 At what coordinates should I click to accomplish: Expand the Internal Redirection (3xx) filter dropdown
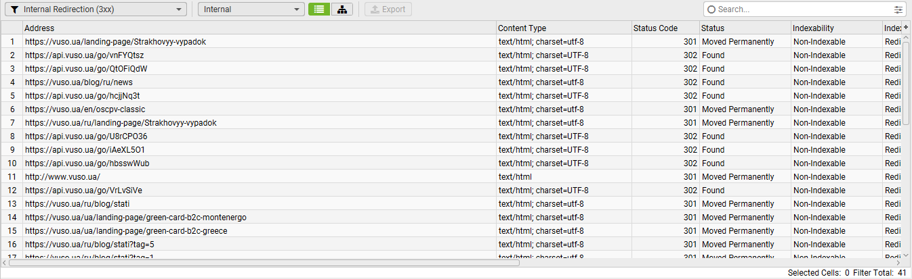(x=179, y=9)
